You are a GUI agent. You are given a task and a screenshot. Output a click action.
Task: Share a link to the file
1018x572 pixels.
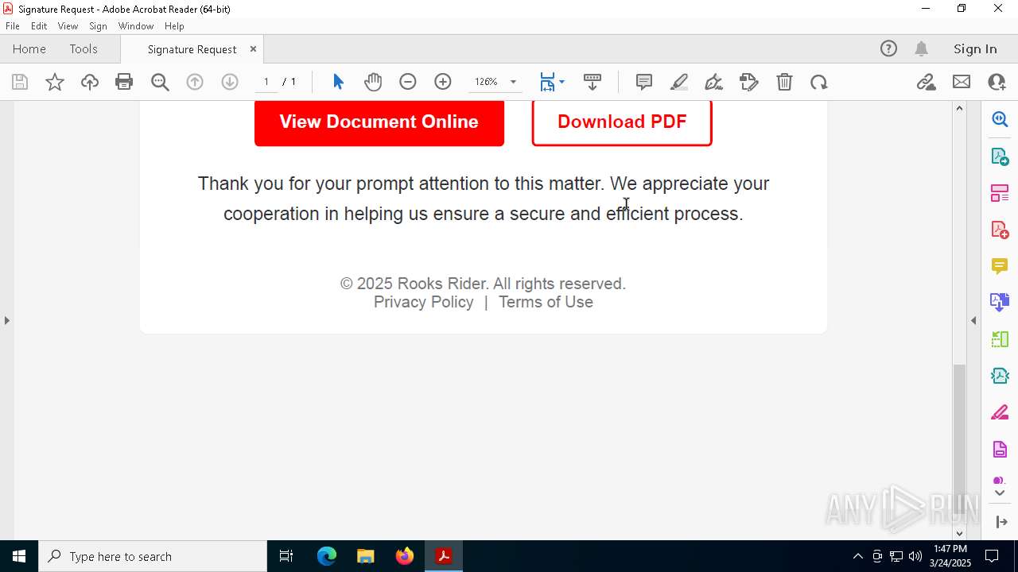click(927, 82)
